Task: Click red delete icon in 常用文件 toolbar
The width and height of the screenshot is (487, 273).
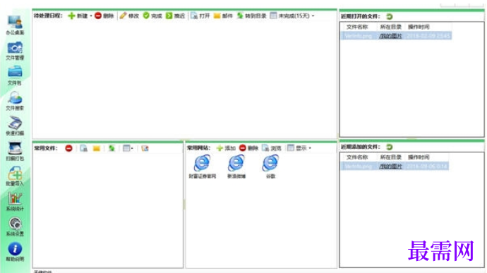Action: 68,148
